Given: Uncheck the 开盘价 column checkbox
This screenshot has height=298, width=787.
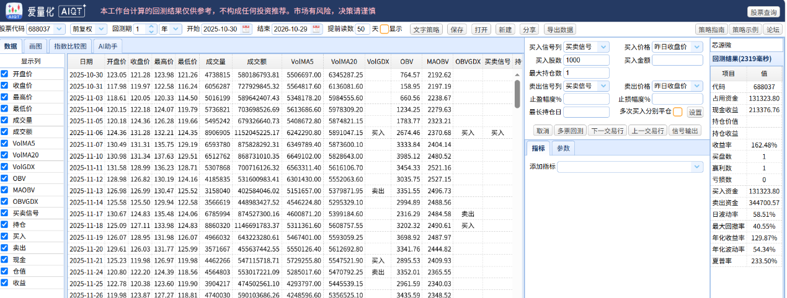Looking at the screenshot, I should click(5, 74).
